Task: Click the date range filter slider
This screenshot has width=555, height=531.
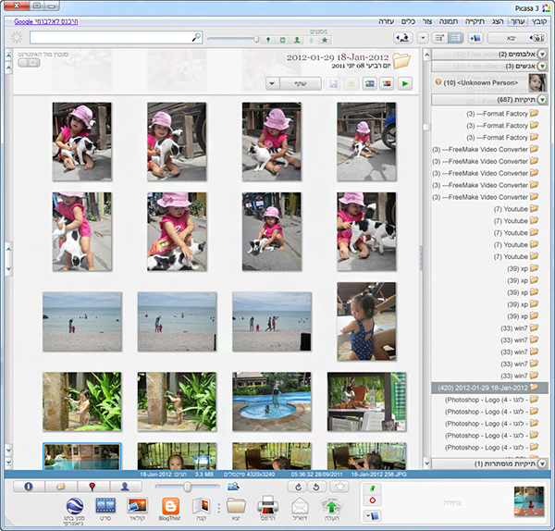Action: (x=233, y=39)
